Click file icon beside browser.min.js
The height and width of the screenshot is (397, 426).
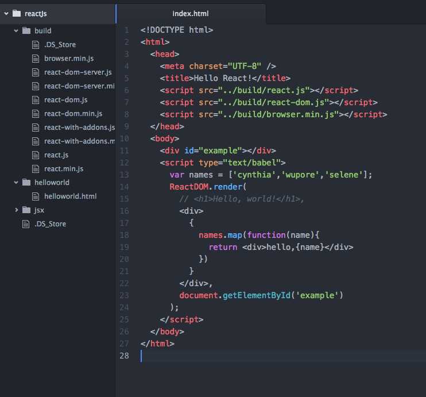pos(36,59)
